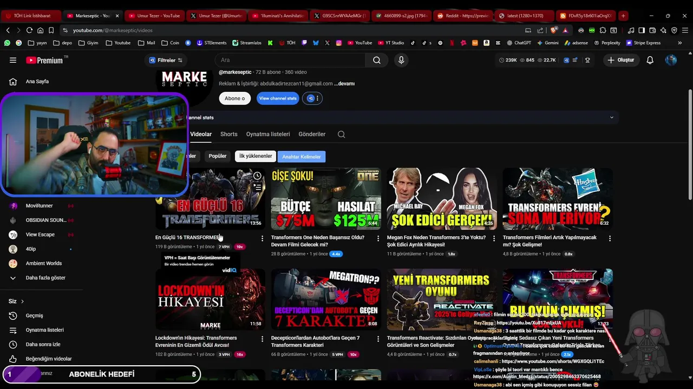Select İlk yüklenenler sort chip
The image size is (693, 389).
[x=256, y=156]
